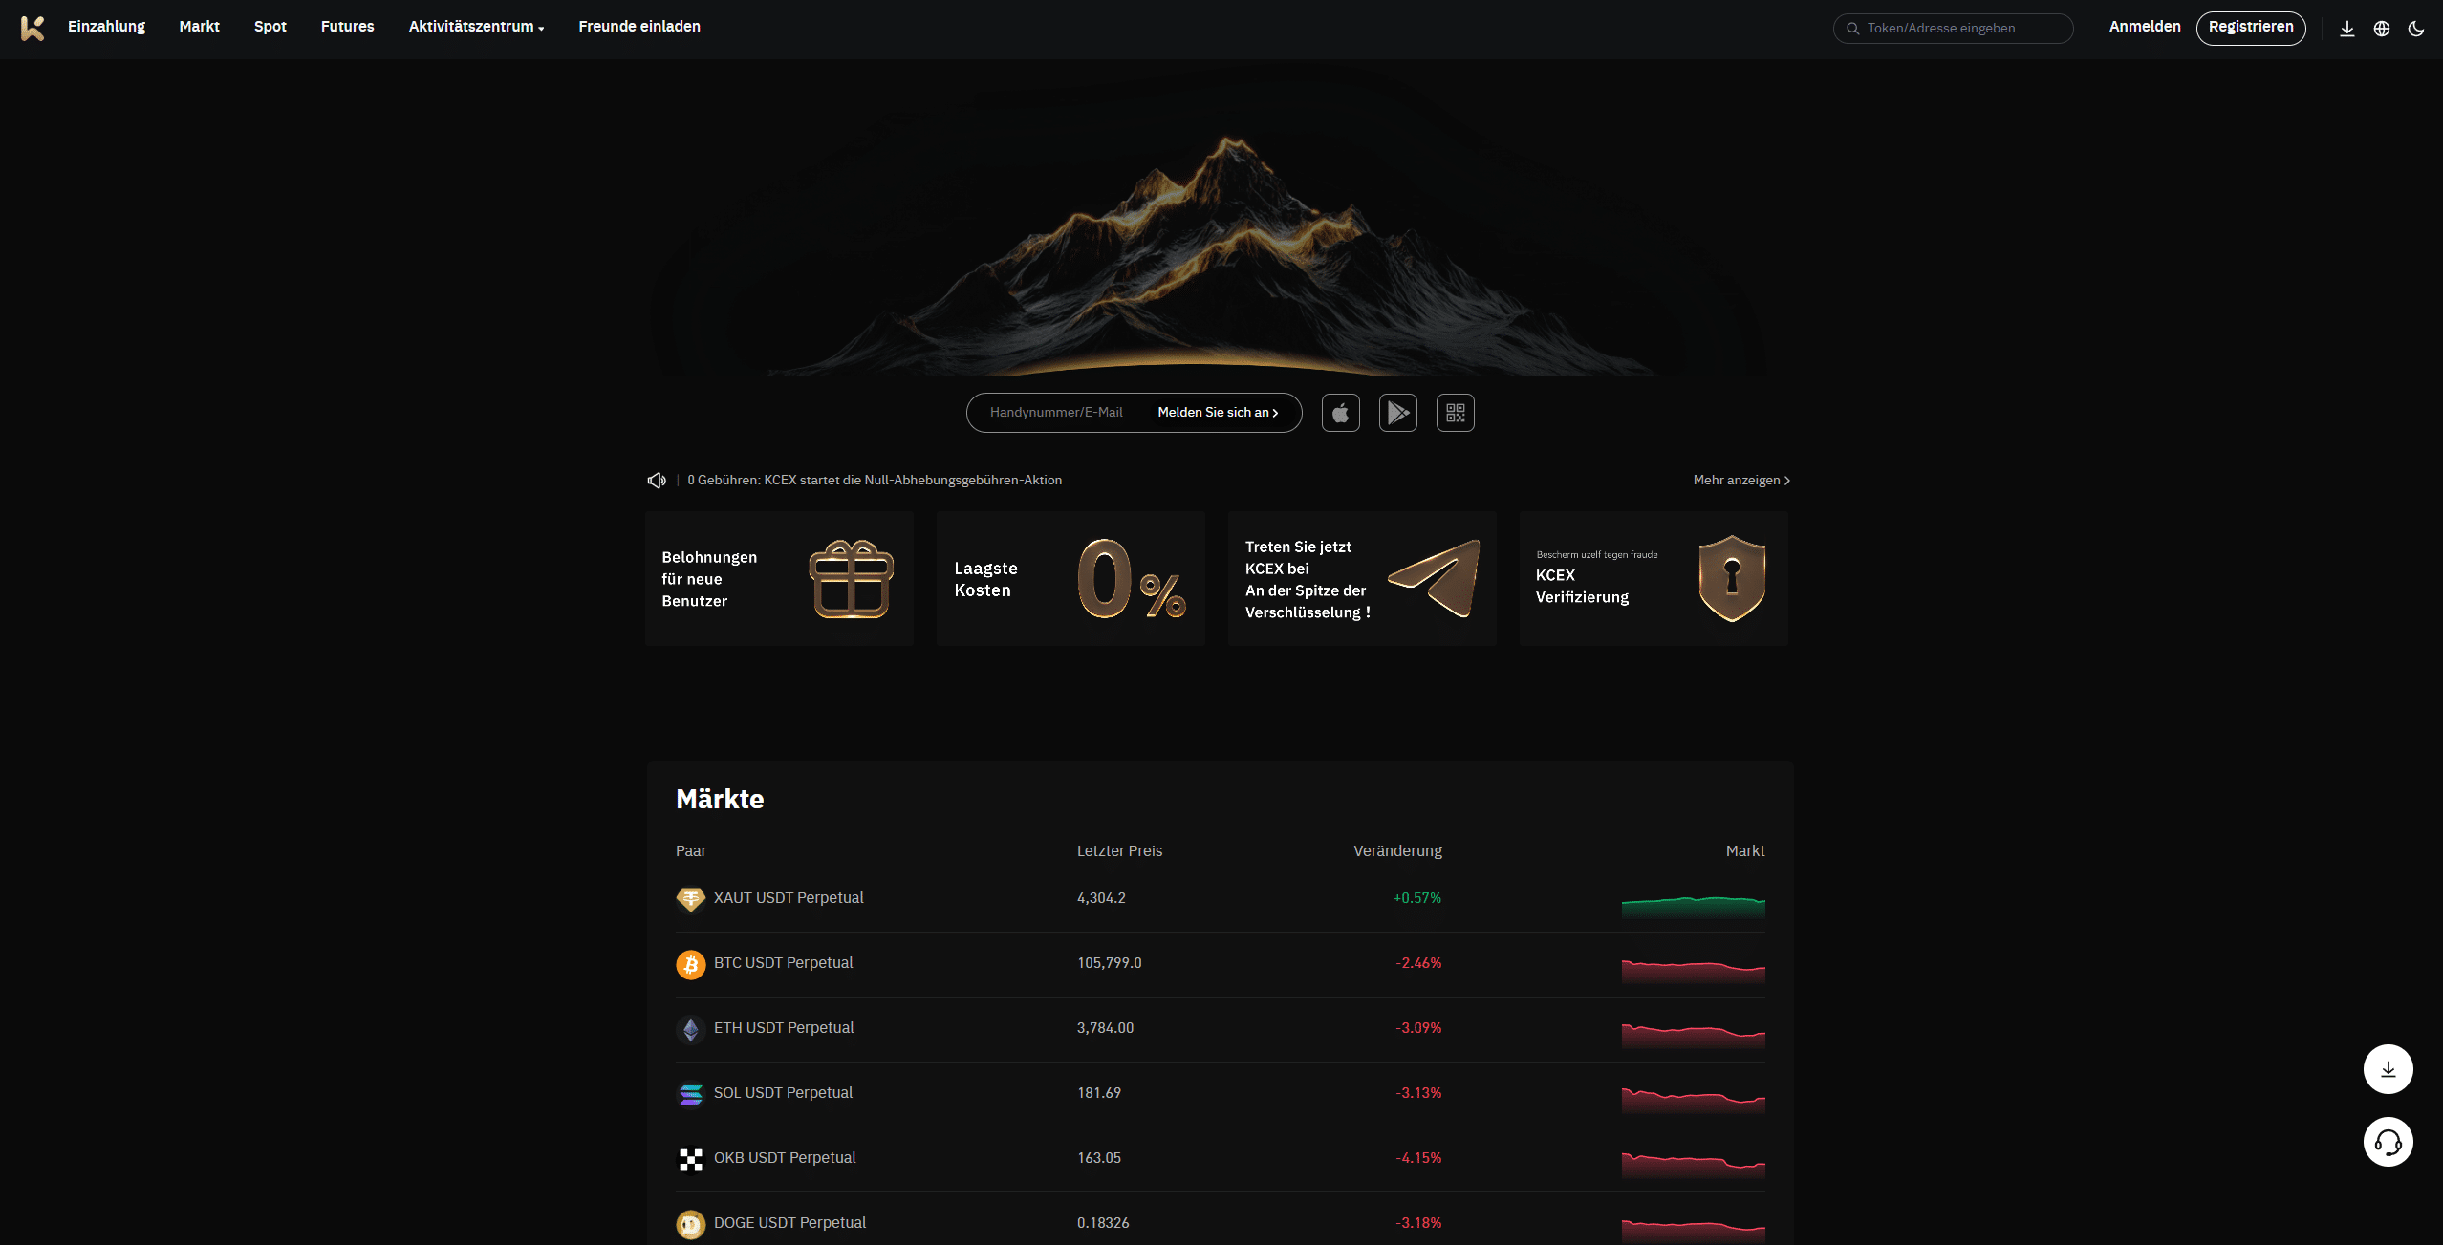This screenshot has width=2443, height=1245.
Task: Open customer support headset icon
Action: [2388, 1142]
